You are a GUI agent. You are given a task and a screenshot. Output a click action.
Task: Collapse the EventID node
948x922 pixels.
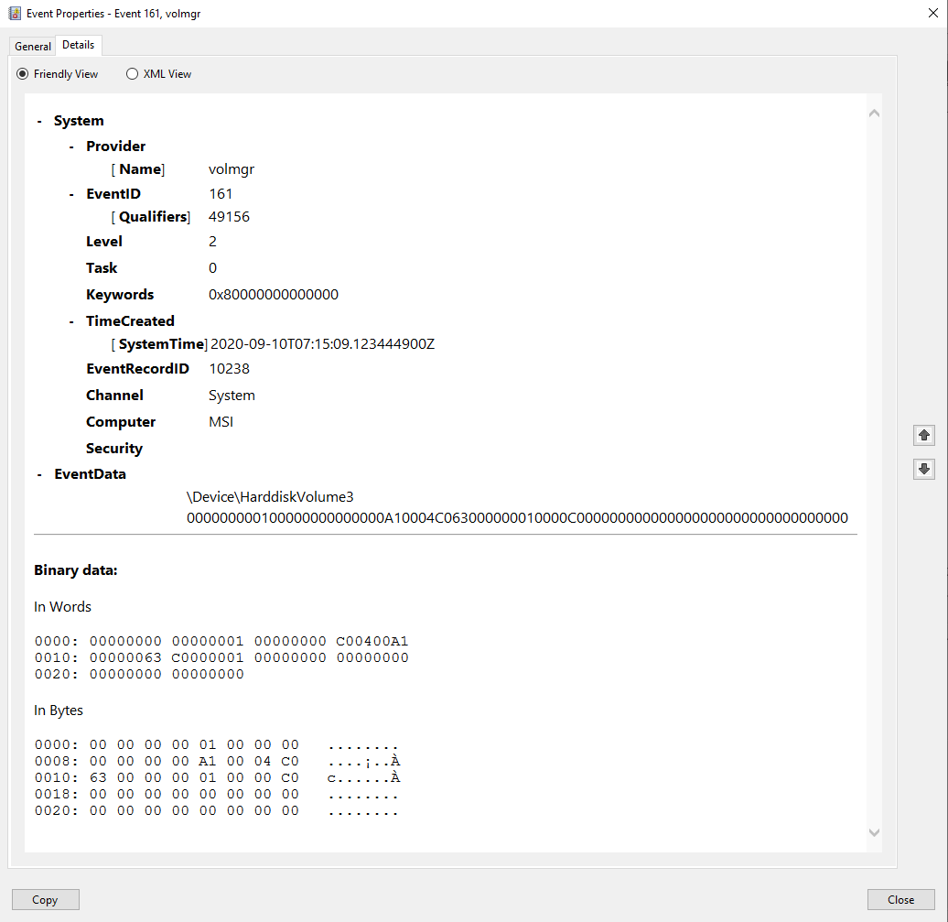(71, 194)
